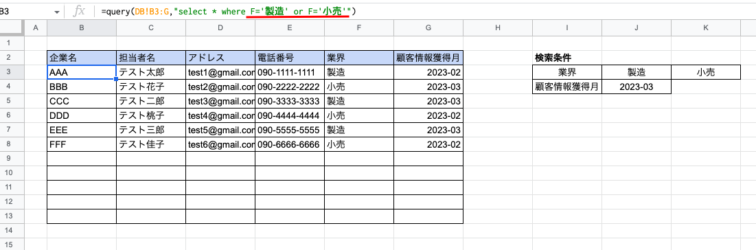The image size is (756, 250).
Task: Click the 電話番号 header cell
Action: [x=290, y=58]
